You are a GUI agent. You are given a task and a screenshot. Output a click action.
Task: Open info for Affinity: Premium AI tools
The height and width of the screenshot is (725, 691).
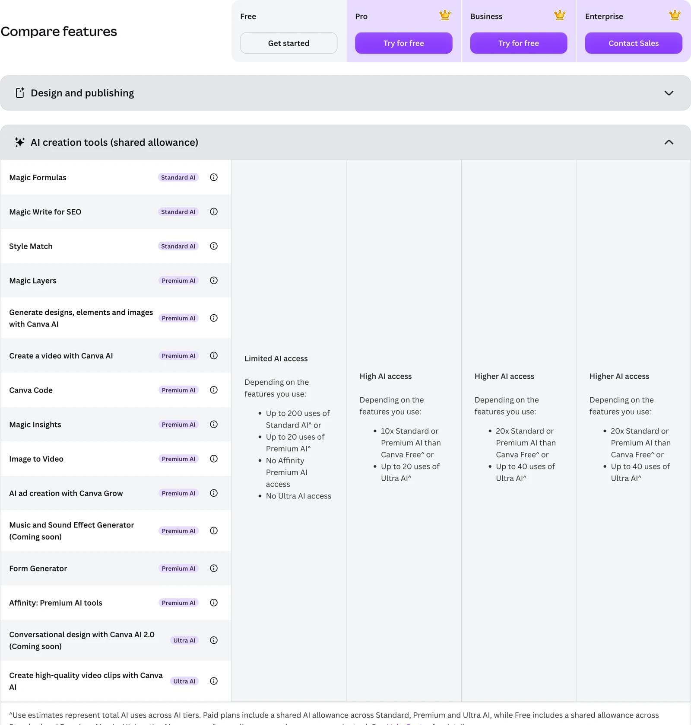tap(213, 603)
